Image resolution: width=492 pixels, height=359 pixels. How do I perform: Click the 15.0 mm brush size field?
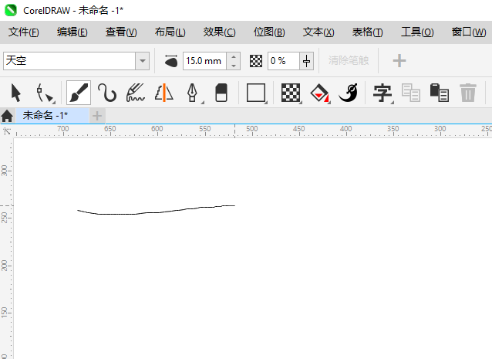204,61
